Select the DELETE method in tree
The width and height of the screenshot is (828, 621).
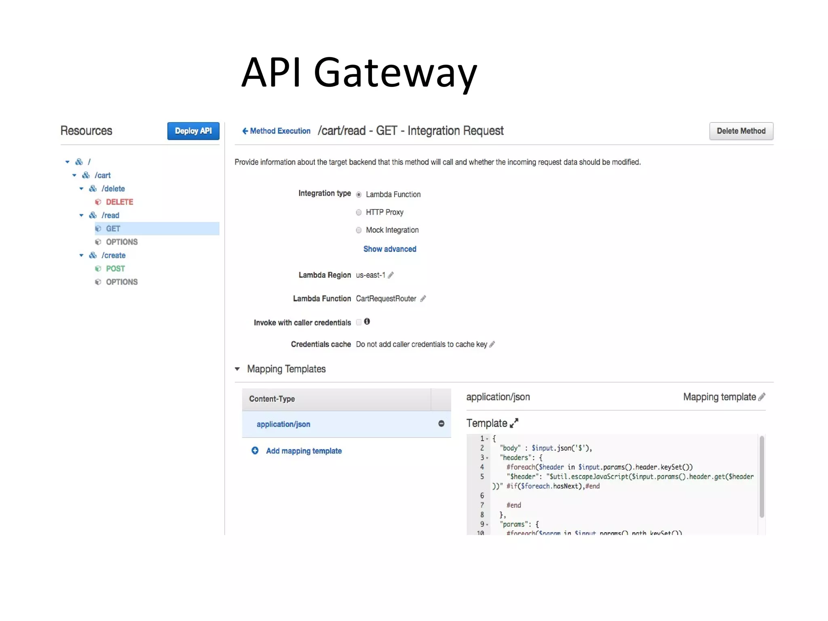click(119, 202)
